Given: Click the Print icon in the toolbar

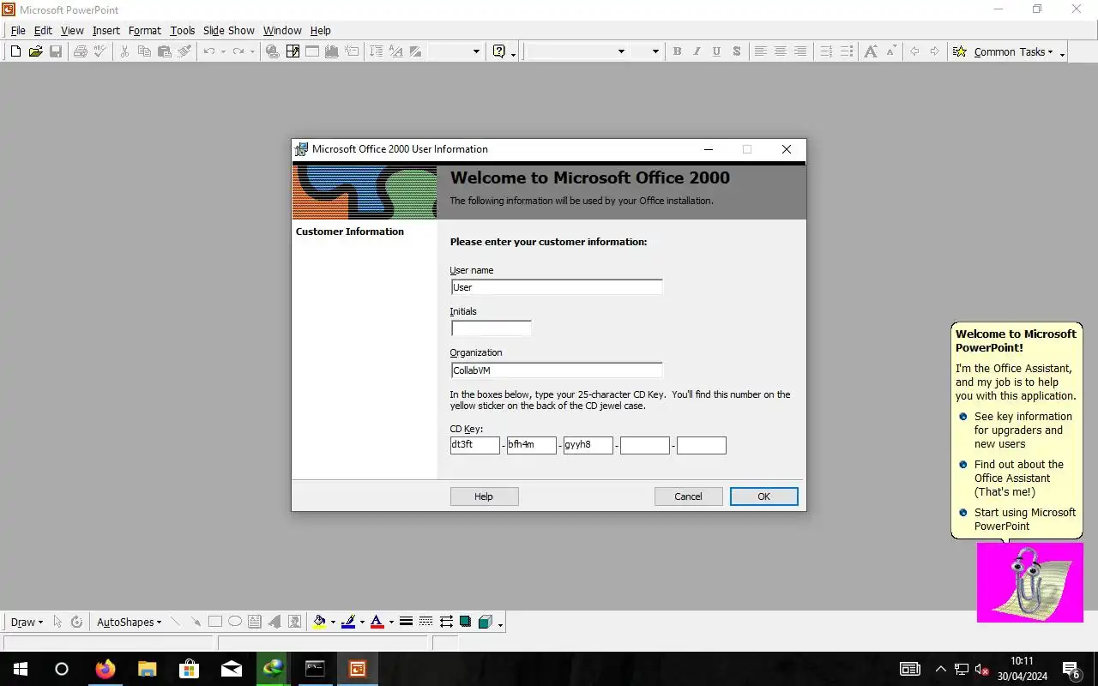Looking at the screenshot, I should pos(80,51).
